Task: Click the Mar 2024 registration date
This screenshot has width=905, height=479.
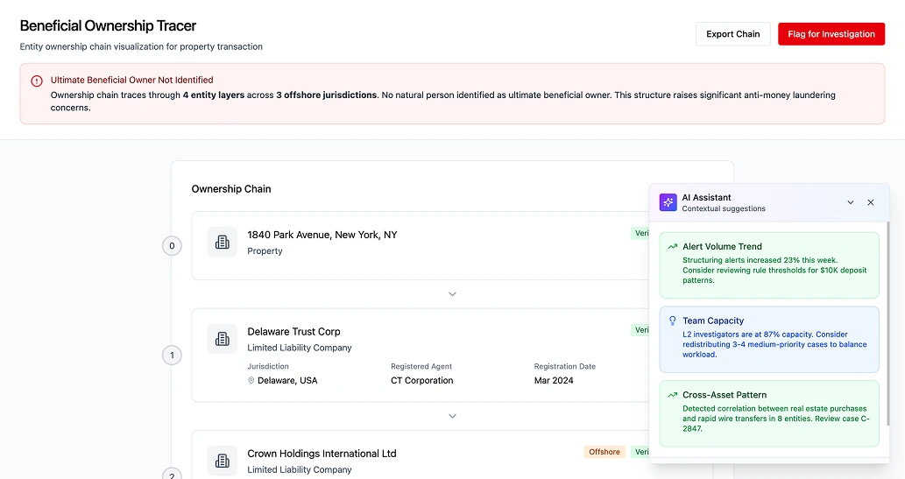Action: point(554,380)
